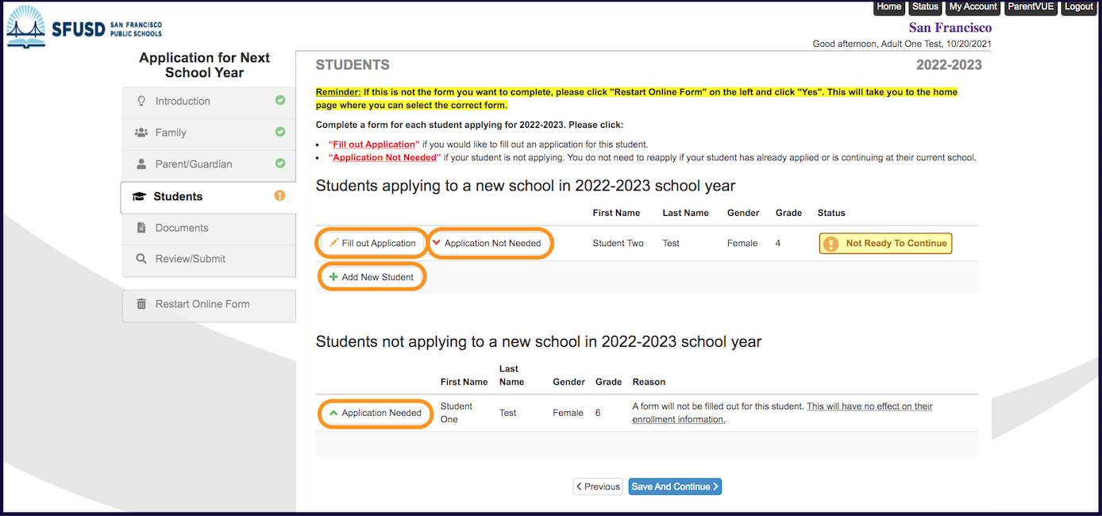Click the magnifier icon beside Review/Submit

[x=141, y=259]
